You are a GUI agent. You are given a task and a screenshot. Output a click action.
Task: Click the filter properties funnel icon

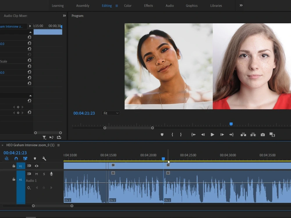click(44, 137)
